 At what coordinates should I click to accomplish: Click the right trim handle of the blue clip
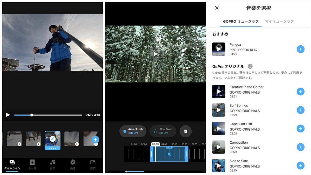click(187, 154)
